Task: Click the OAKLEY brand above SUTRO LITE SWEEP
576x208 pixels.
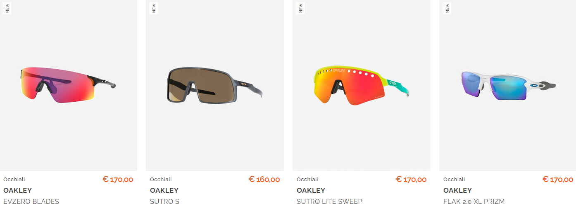Action: 311,190
